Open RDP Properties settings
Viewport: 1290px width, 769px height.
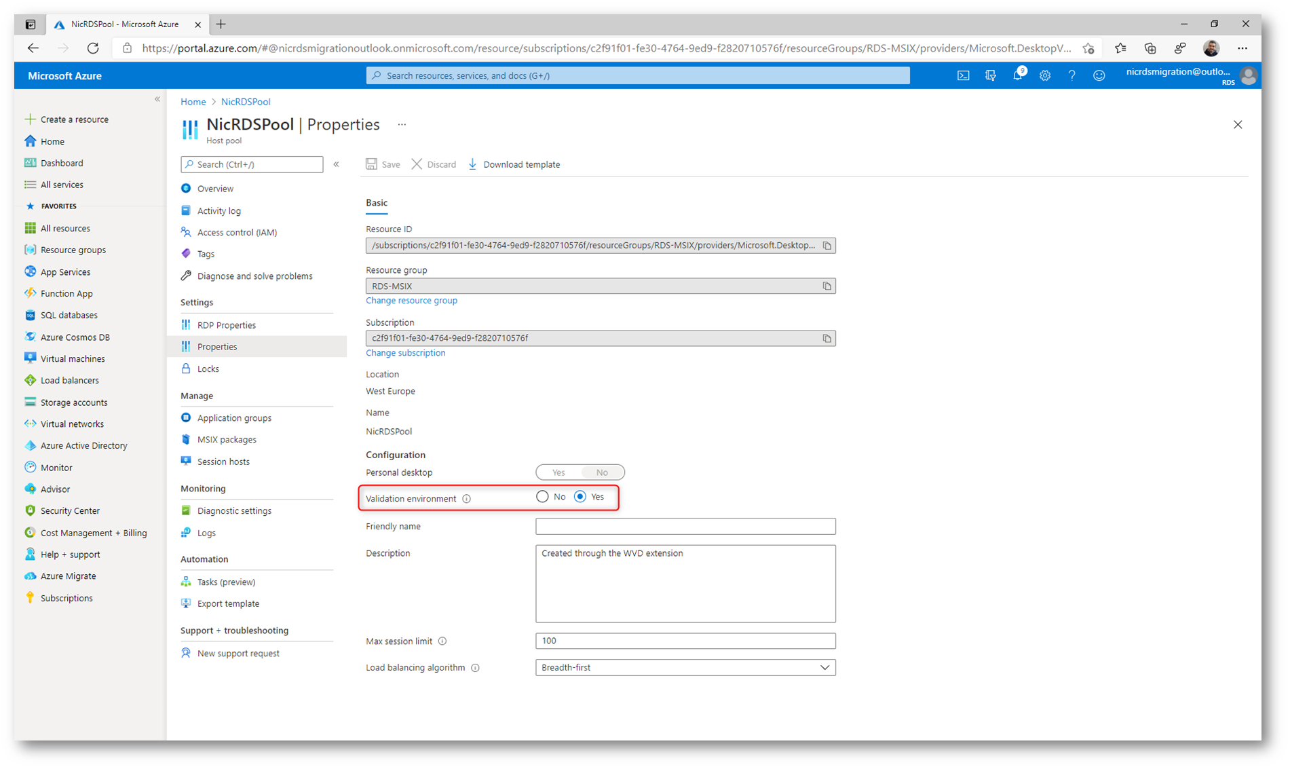(226, 325)
